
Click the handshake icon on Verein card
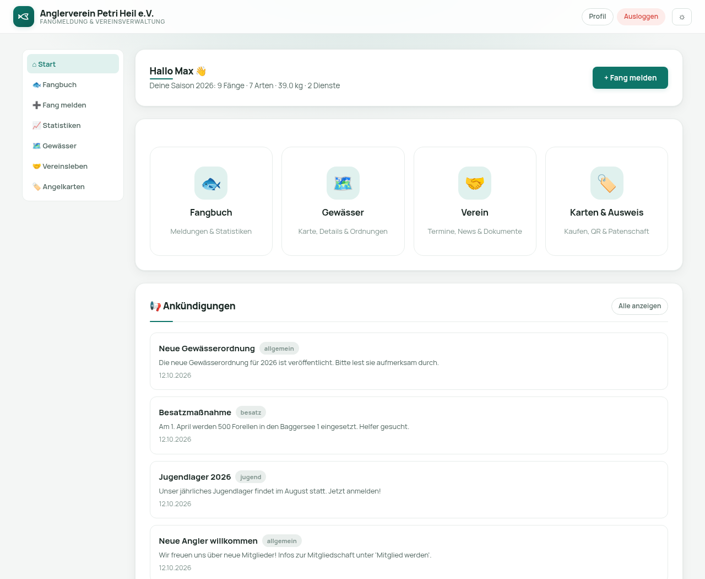coord(475,183)
